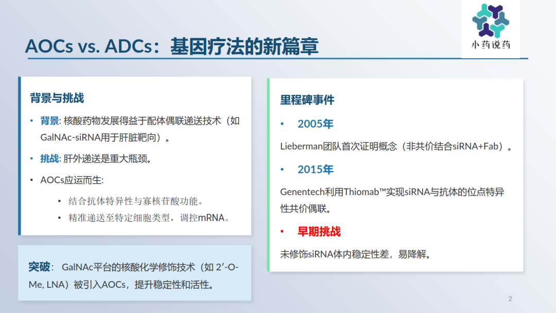556x313 pixels.
Task: Click the bullet 'AOCs应运而生:'
Action: coord(72,180)
